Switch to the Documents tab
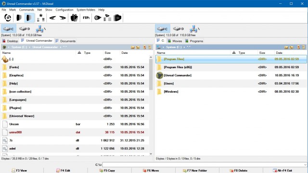This screenshot has width=308, height=173. click(x=65, y=41)
